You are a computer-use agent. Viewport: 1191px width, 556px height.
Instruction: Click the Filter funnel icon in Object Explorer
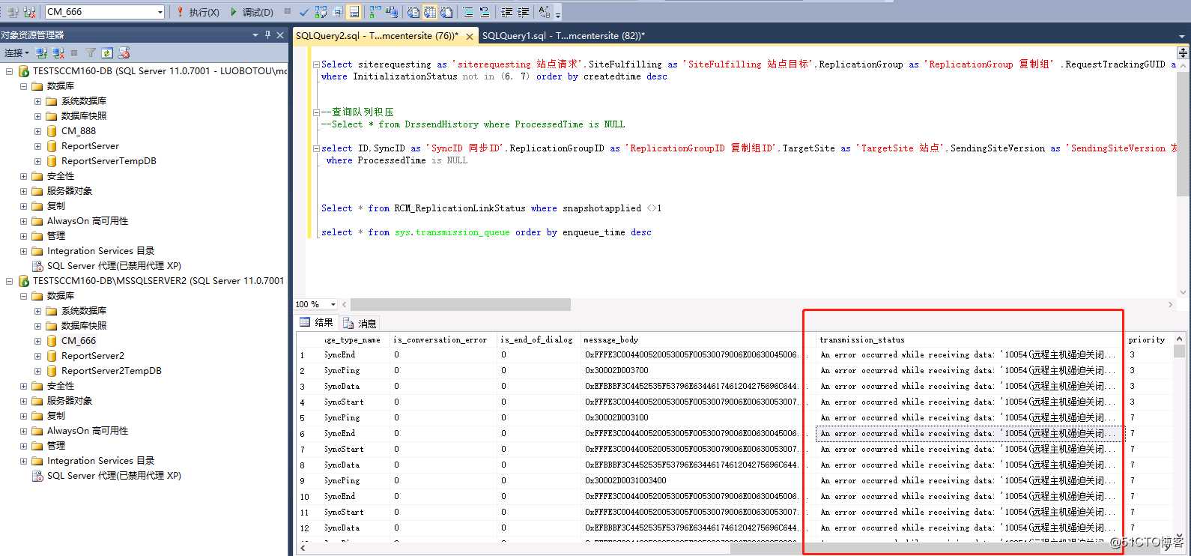click(x=91, y=52)
